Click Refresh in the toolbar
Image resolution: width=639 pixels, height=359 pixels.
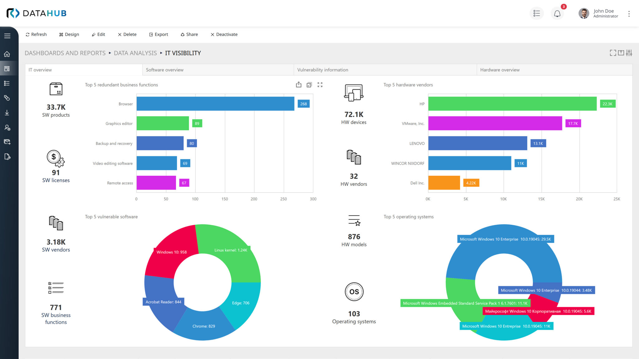pos(36,34)
